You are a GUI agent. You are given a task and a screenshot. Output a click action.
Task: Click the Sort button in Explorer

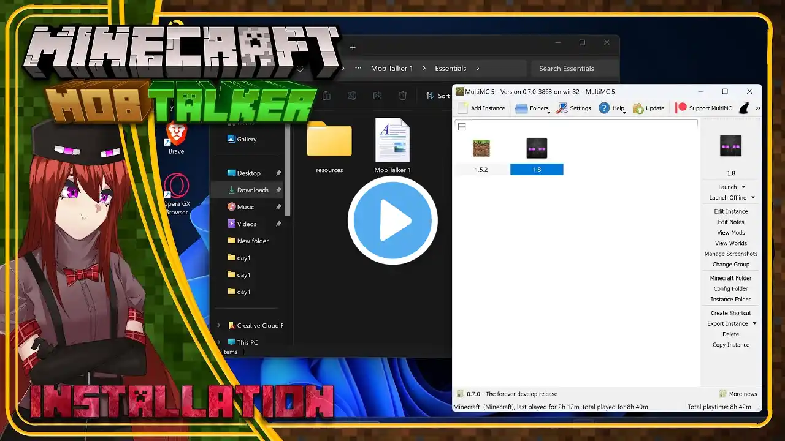click(x=438, y=96)
